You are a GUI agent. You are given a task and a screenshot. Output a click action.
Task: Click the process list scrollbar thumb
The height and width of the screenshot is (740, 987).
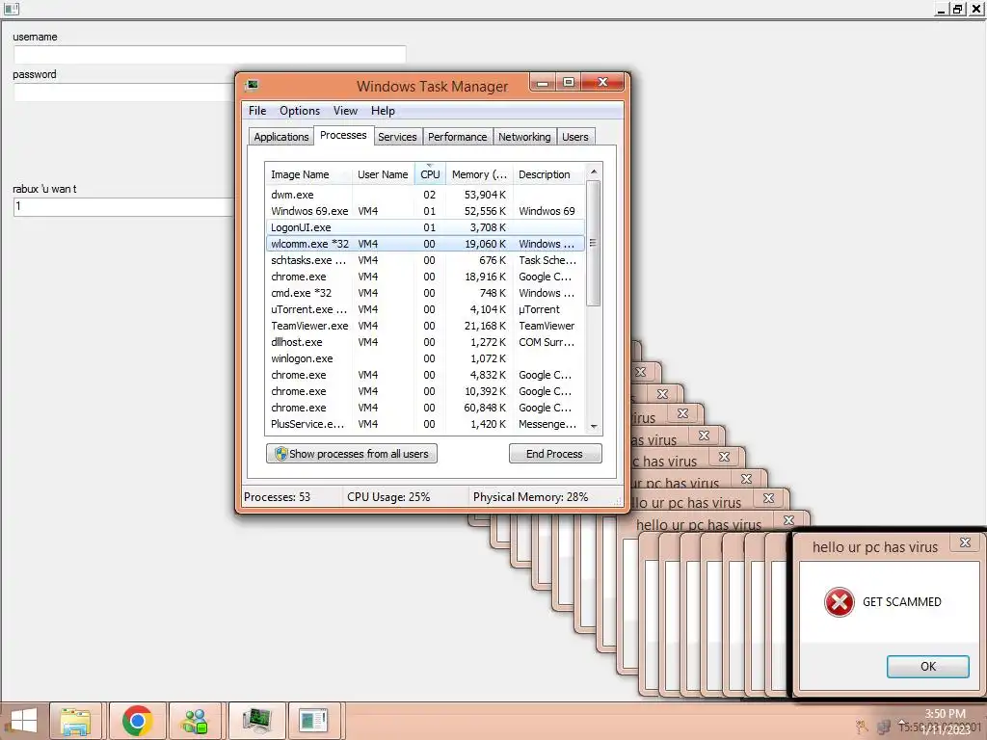point(593,244)
